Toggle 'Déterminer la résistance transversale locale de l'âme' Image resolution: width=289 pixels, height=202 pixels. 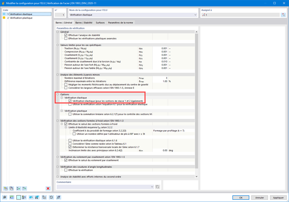point(70,147)
